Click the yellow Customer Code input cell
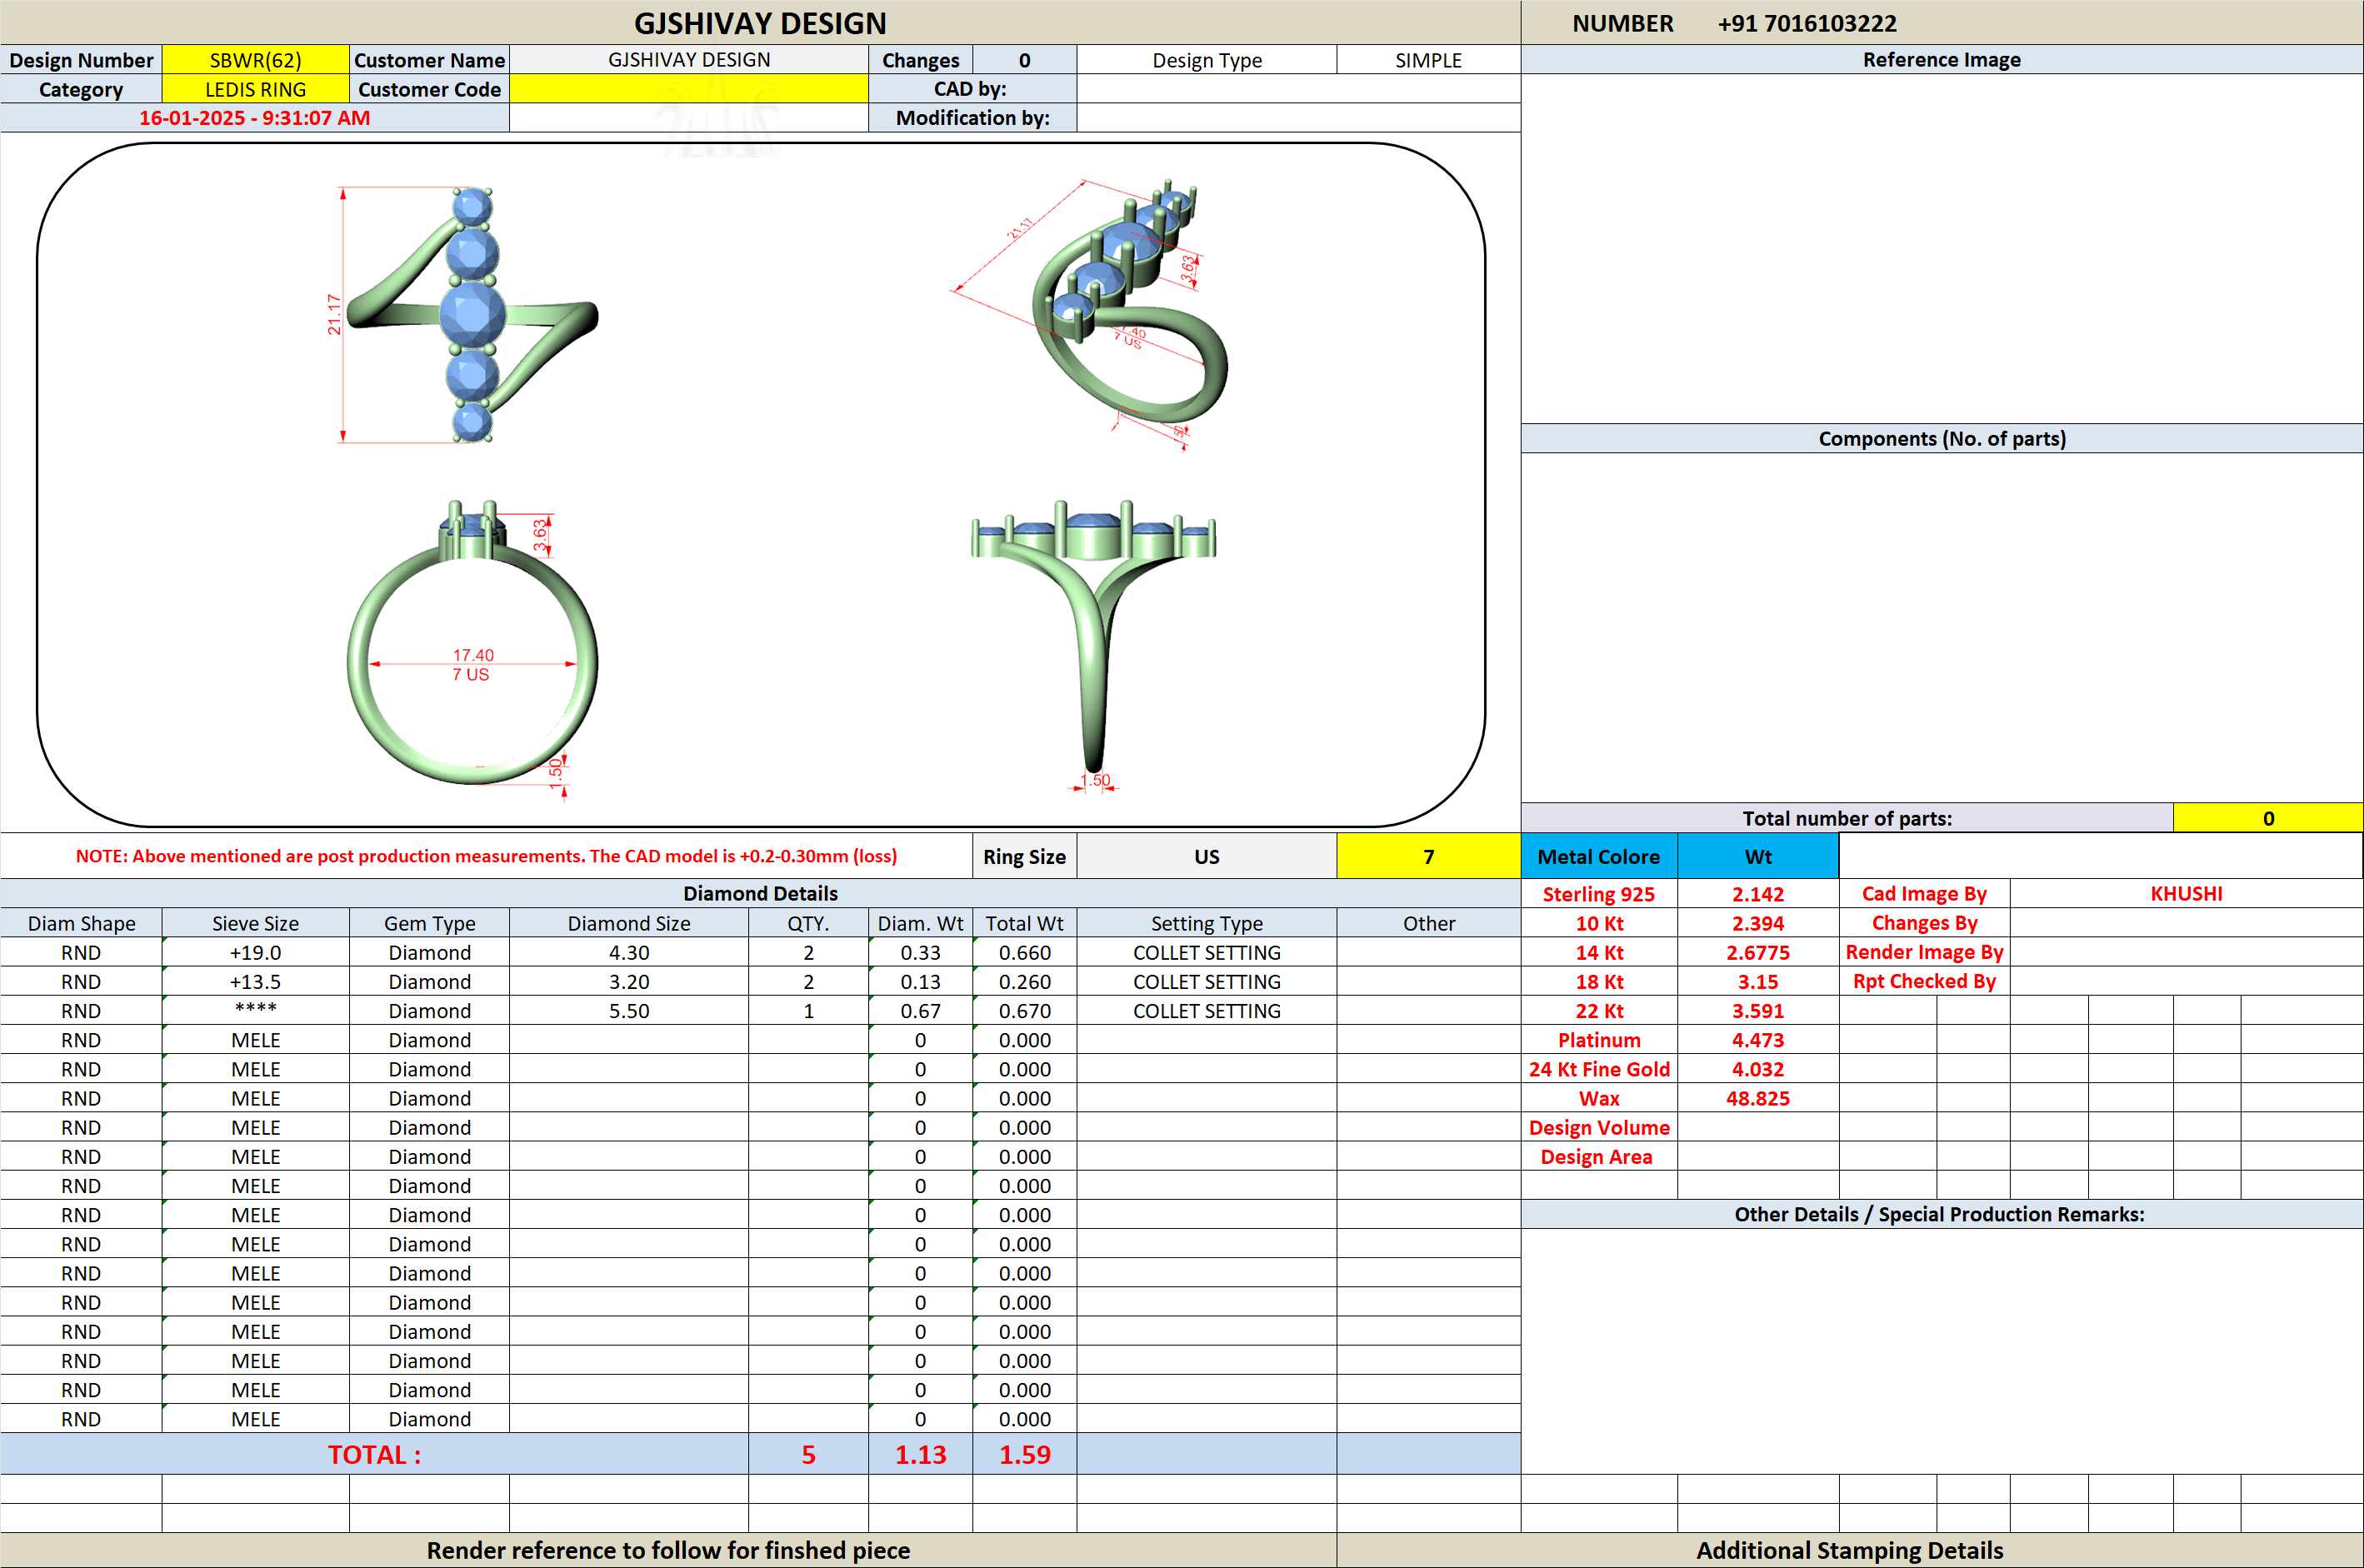This screenshot has height=1568, width=2364. coord(688,89)
